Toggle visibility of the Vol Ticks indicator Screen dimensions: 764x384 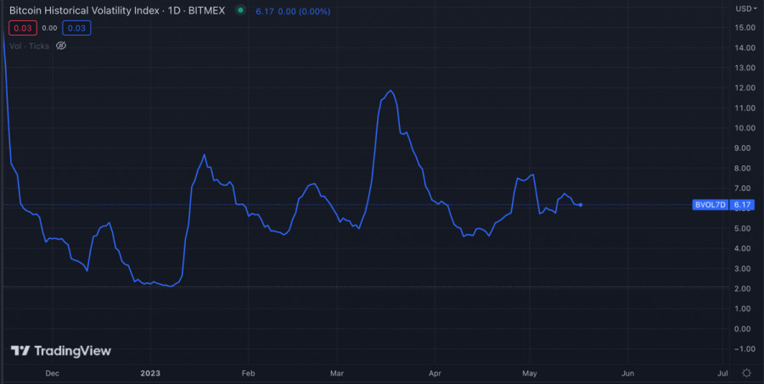point(60,46)
